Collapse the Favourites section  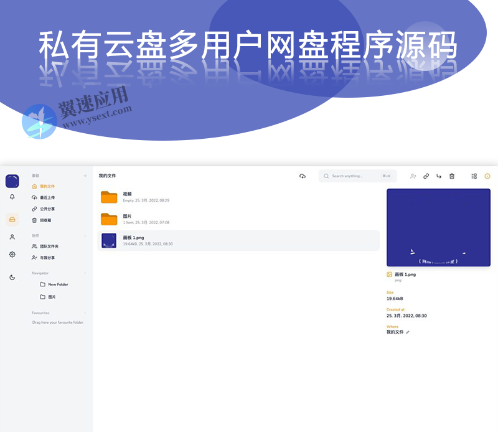[x=85, y=313]
